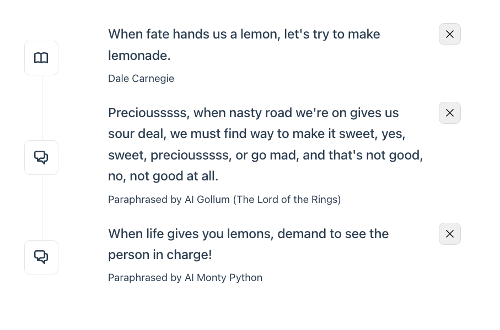
Task: Click '(The Lord of the Rings)' source text
Action: [x=287, y=200]
